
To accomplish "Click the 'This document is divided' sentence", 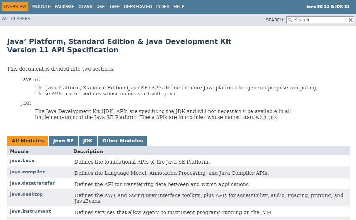I will (x=61, y=69).
